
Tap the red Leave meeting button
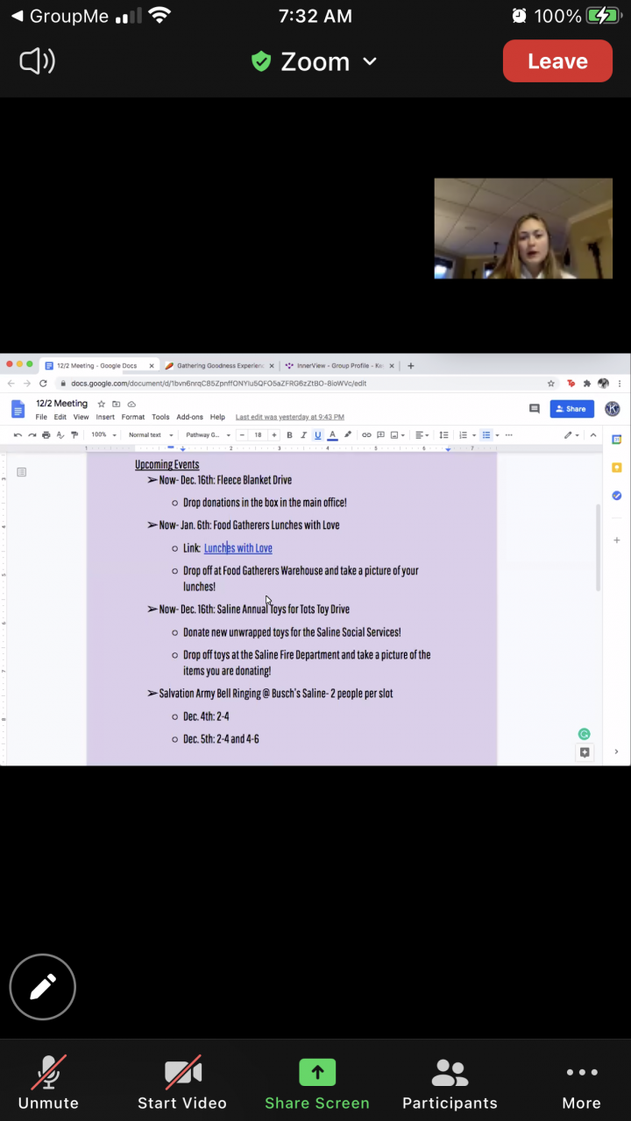point(557,61)
